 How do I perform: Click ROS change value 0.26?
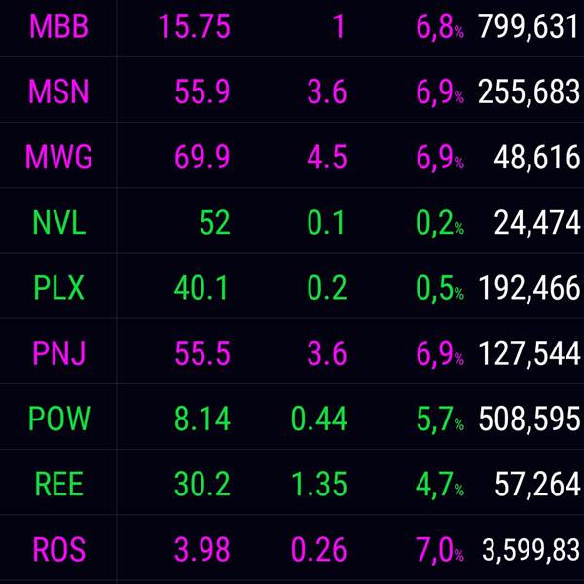coord(319,549)
